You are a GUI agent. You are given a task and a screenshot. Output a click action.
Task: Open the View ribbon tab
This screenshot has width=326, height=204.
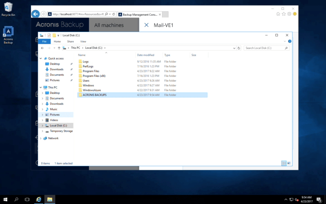(83, 41)
